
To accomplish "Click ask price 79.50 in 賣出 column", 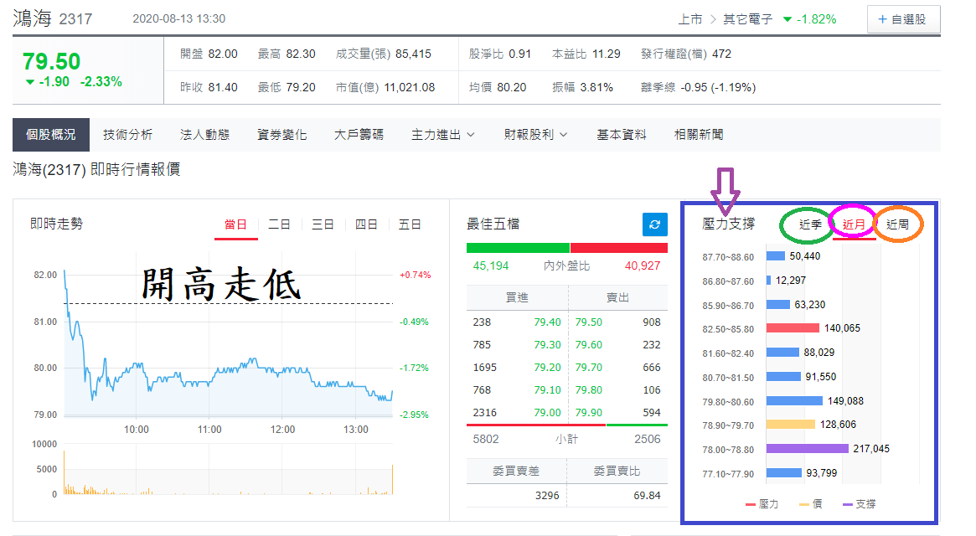I will (x=589, y=322).
